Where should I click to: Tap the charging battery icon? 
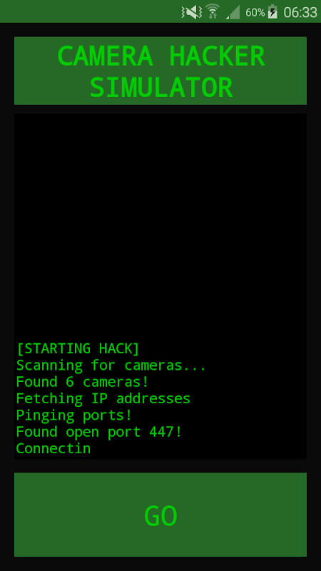[x=272, y=12]
